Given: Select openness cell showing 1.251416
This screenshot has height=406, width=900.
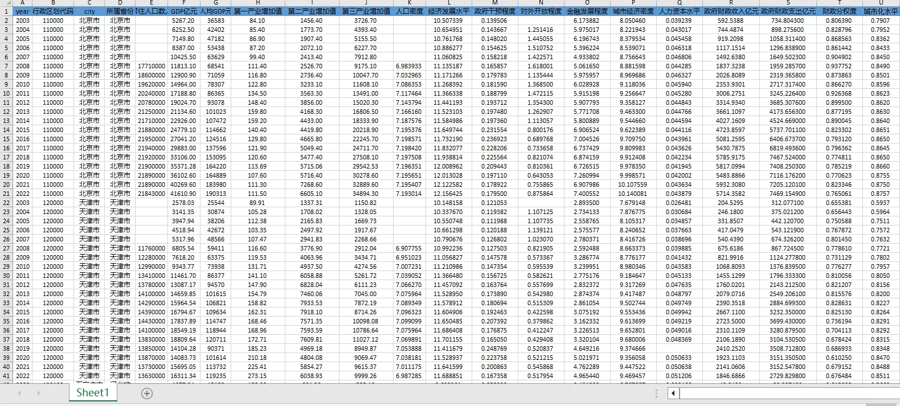Looking at the screenshot, I should [541, 30].
